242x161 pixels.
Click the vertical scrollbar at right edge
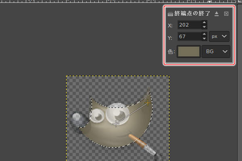pyautogui.click(x=240, y=82)
